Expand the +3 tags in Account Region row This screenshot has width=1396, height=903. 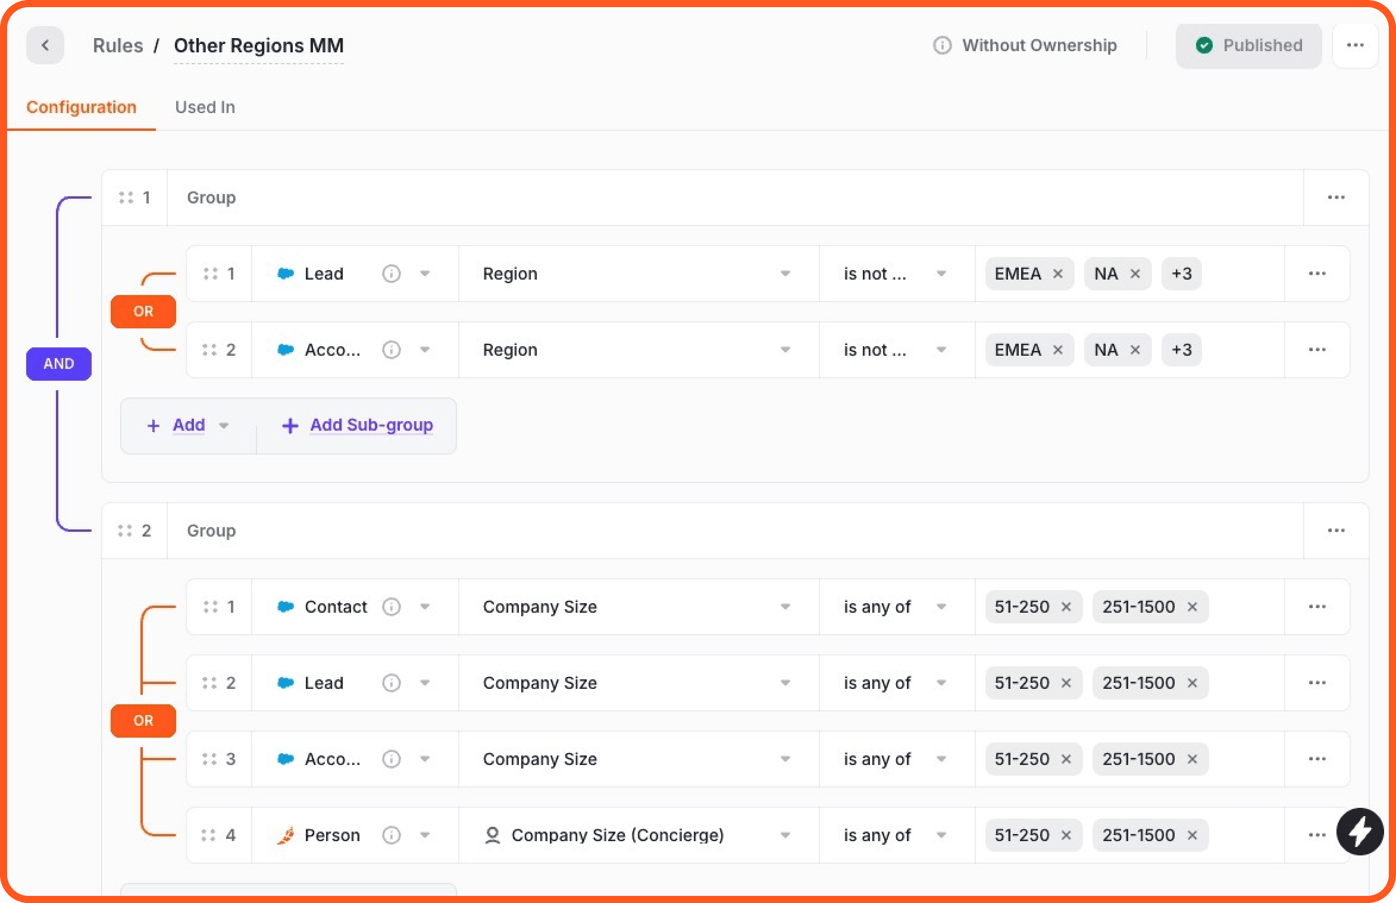click(1181, 350)
